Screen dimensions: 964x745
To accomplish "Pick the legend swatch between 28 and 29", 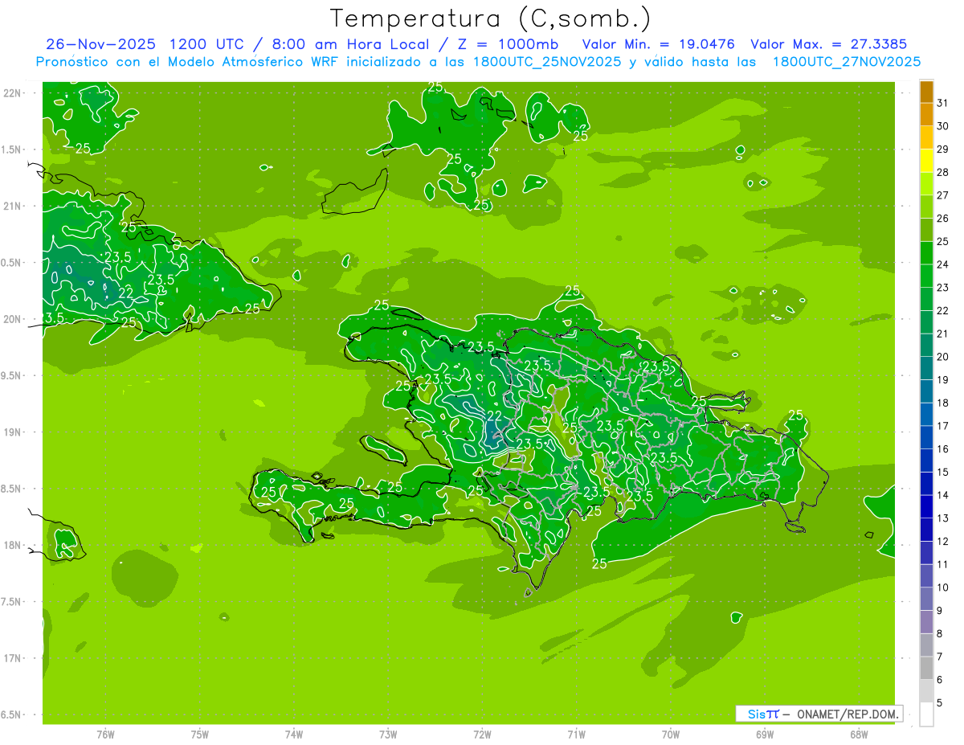I will tap(926, 161).
